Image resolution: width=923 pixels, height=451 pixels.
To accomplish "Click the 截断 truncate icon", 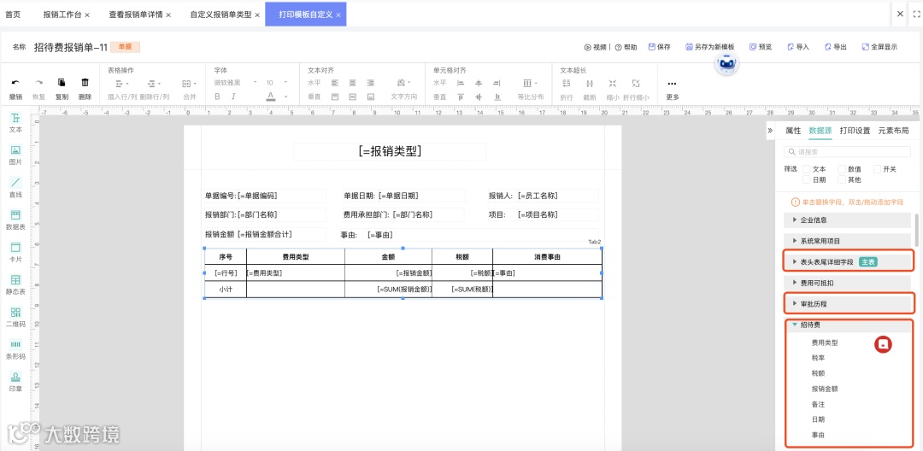I will pos(589,83).
